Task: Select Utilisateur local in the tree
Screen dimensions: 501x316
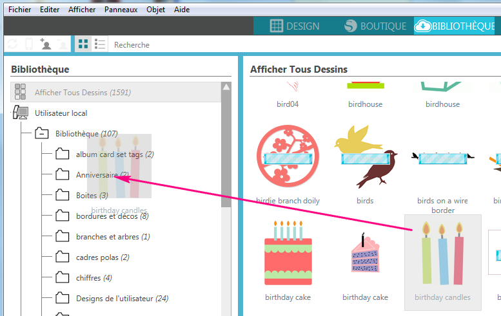Action: [61, 113]
